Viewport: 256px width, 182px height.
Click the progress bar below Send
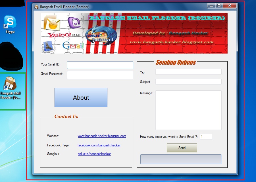coord(180,159)
